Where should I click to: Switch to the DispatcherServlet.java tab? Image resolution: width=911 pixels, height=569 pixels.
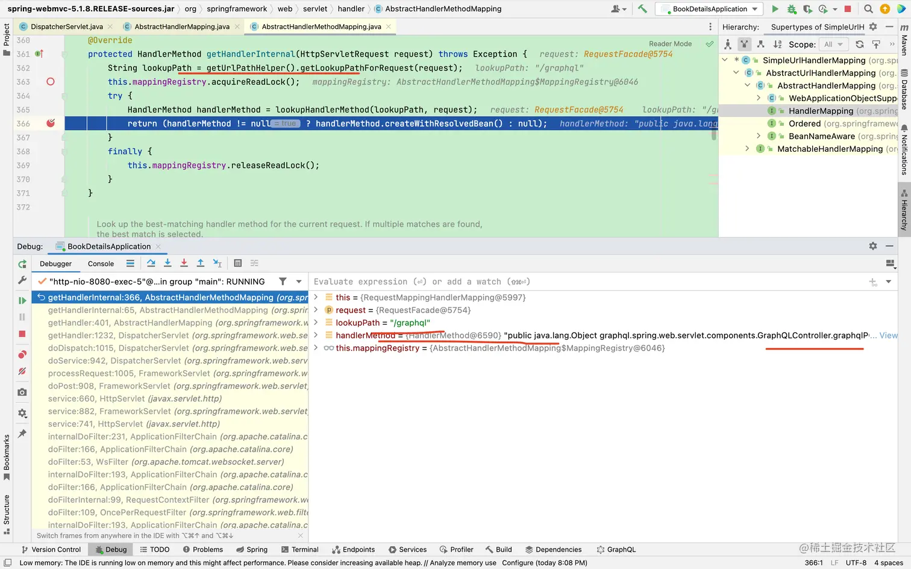point(66,26)
